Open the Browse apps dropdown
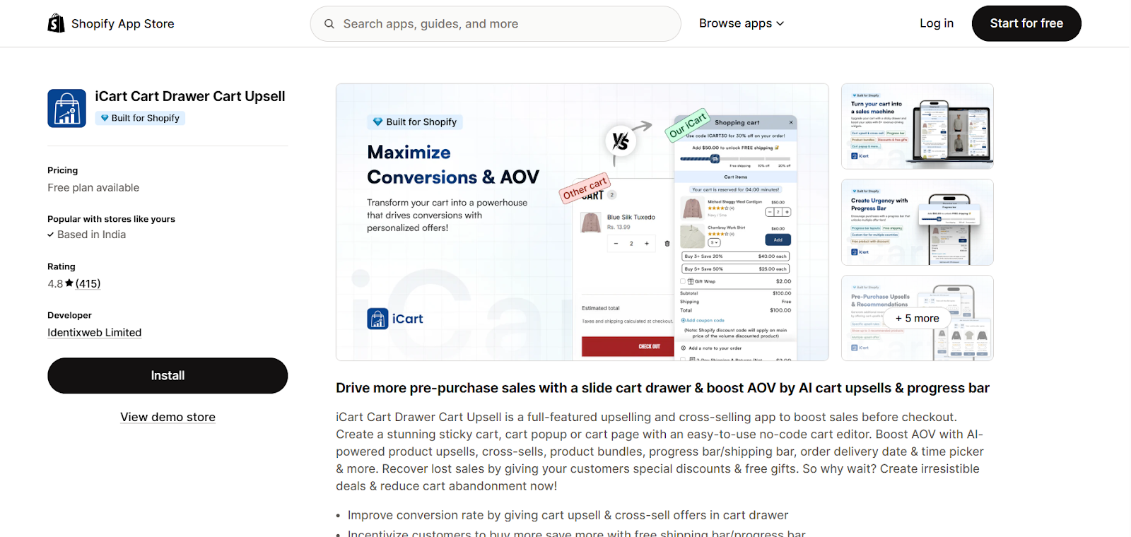The height and width of the screenshot is (537, 1131). (x=742, y=23)
